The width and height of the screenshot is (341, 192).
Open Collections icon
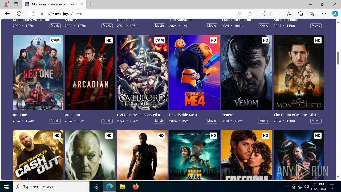pos(301,14)
